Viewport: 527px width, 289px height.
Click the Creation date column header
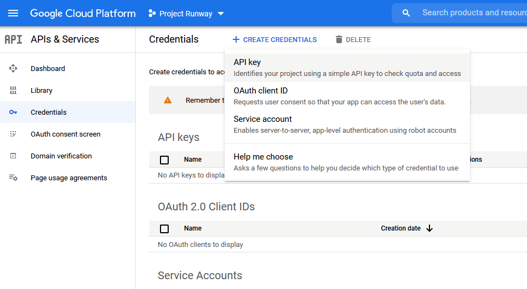pos(400,228)
